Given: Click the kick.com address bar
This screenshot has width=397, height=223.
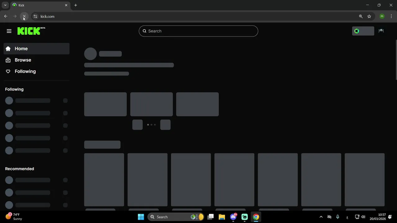Looking at the screenshot, I should [x=198, y=16].
